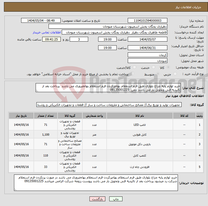Click the date cell in لامپ LED row
208x206 pixels.
[x=21, y=125]
